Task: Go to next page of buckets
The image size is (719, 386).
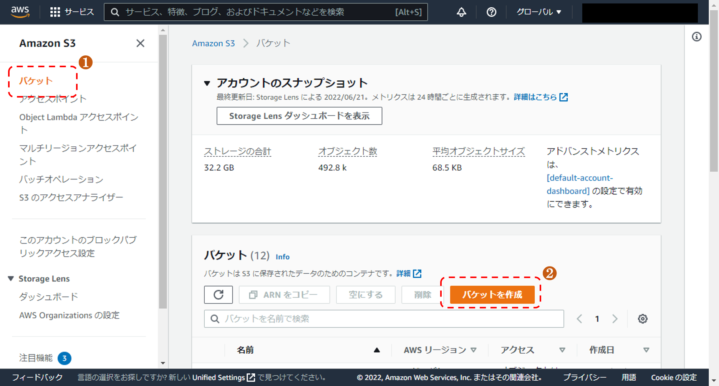Action: coord(615,319)
